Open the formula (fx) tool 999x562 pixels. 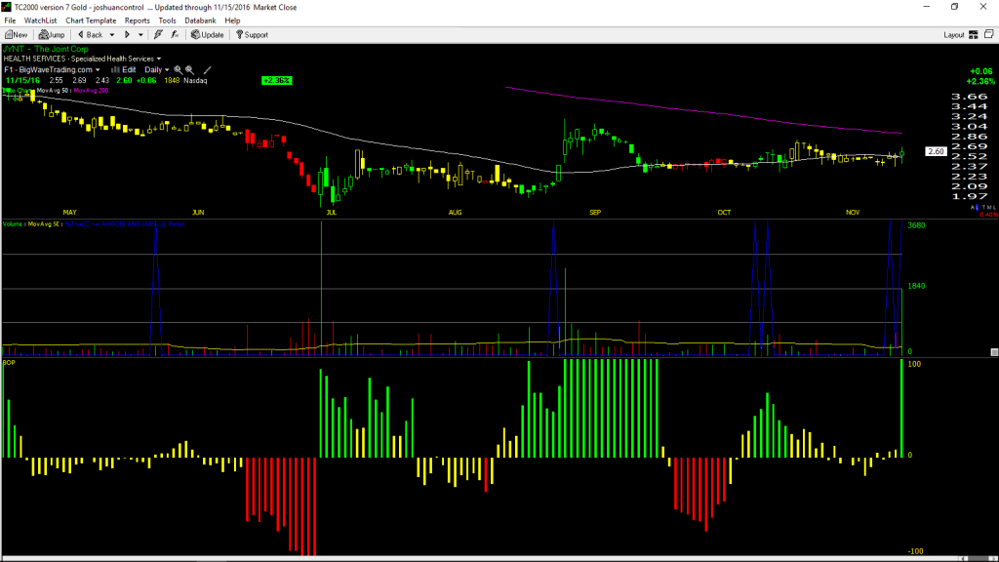175,35
